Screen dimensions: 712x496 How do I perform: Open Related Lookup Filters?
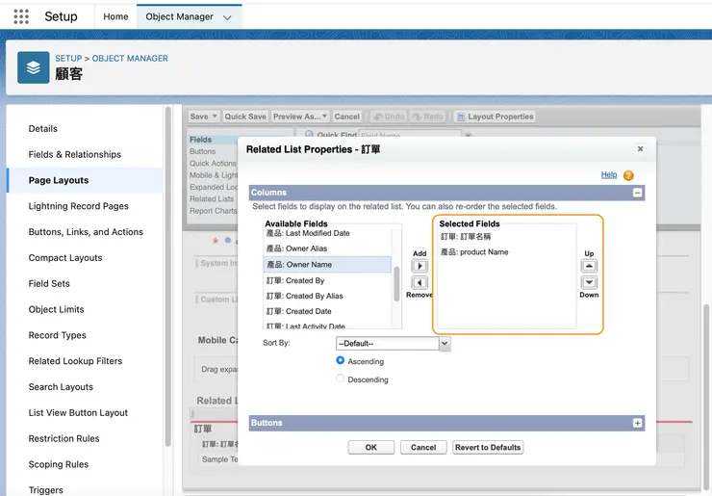75,361
